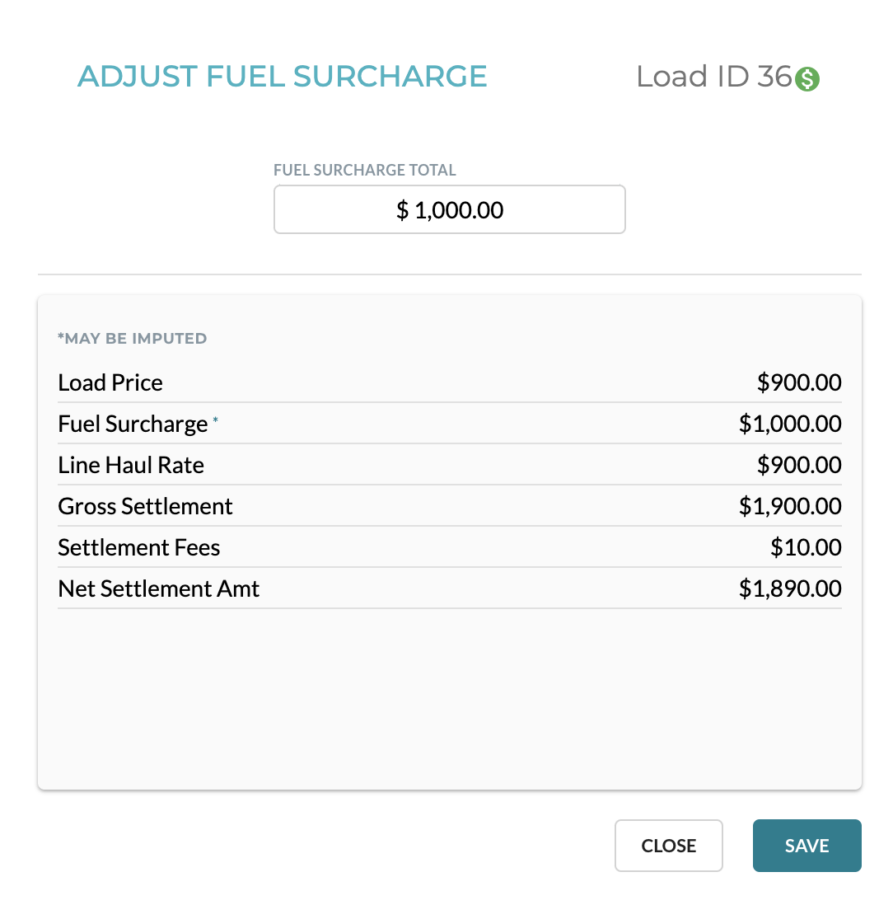Click the Net Settlement Amt row label
Viewport: 893px width, 905px height.
[x=159, y=588]
